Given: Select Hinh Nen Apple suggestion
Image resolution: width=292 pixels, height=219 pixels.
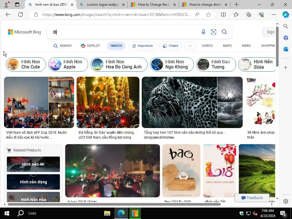Looking at the screenshot, I should [68, 64].
